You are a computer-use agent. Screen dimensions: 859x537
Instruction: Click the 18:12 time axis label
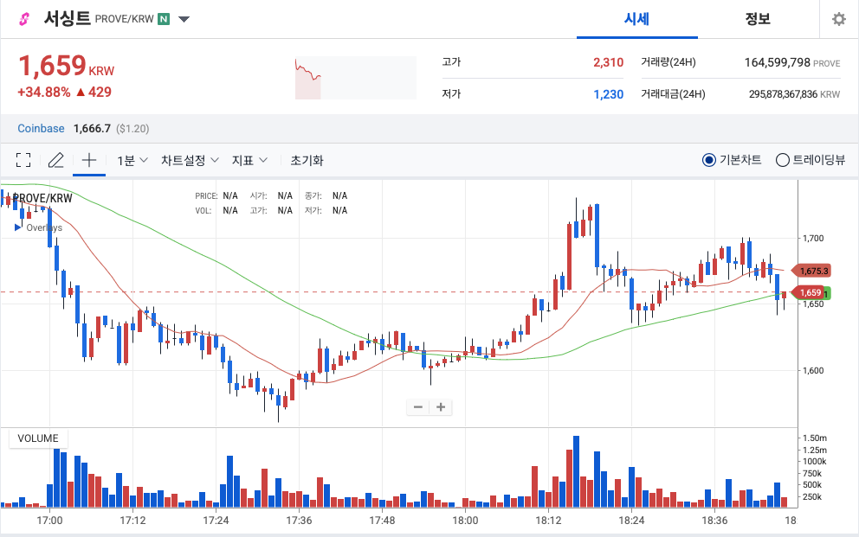548,520
